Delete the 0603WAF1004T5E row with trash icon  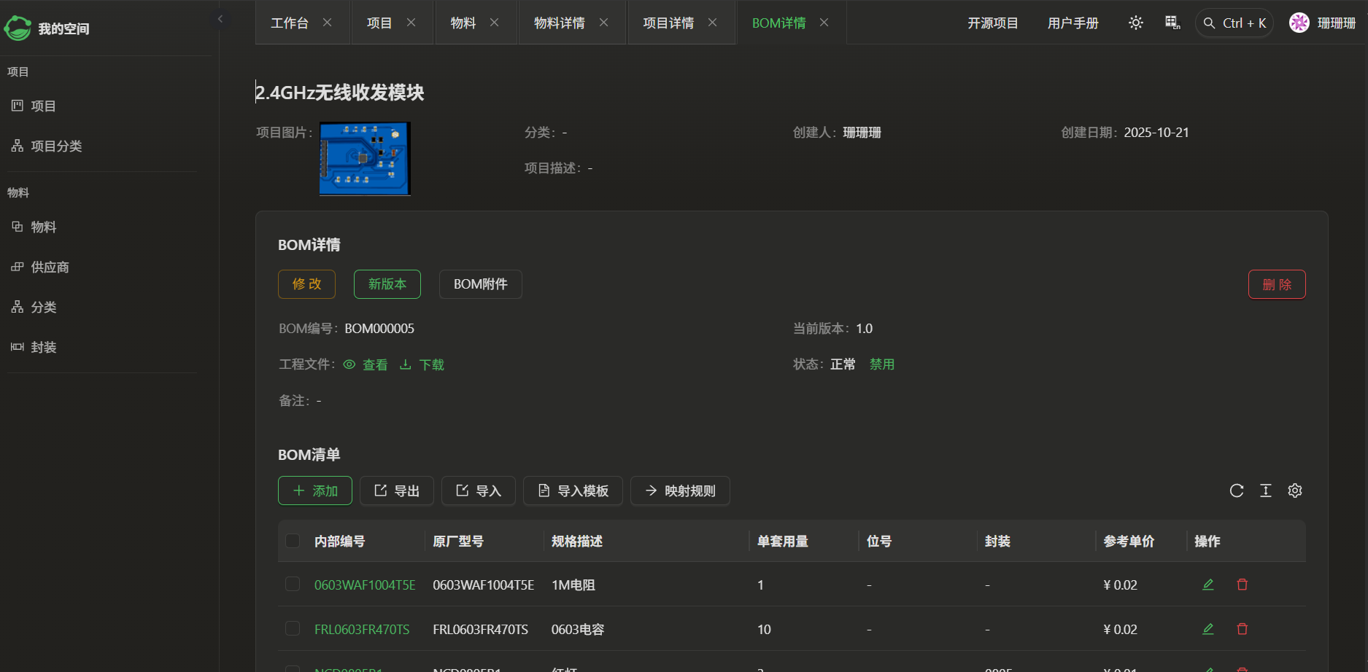point(1242,585)
